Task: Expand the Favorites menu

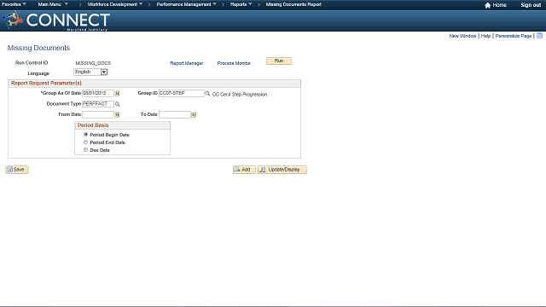Action: (x=14, y=4)
